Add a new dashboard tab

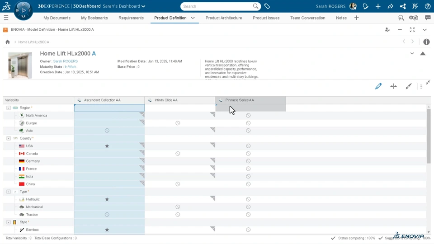click(x=357, y=18)
